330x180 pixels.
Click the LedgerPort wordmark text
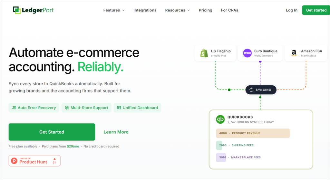[x=38, y=10]
